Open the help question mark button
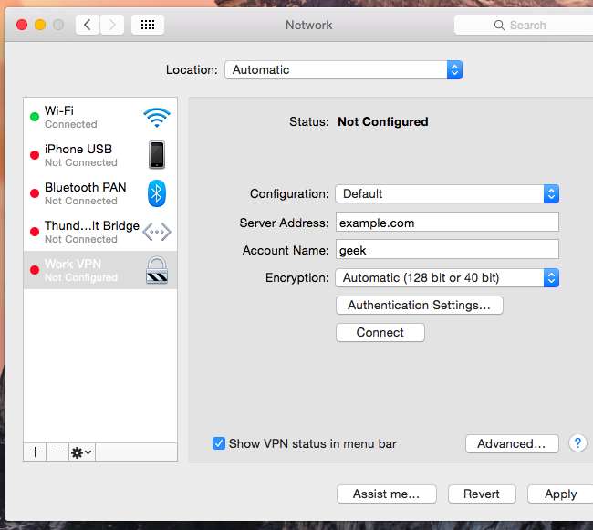The height and width of the screenshot is (530, 593). point(577,443)
